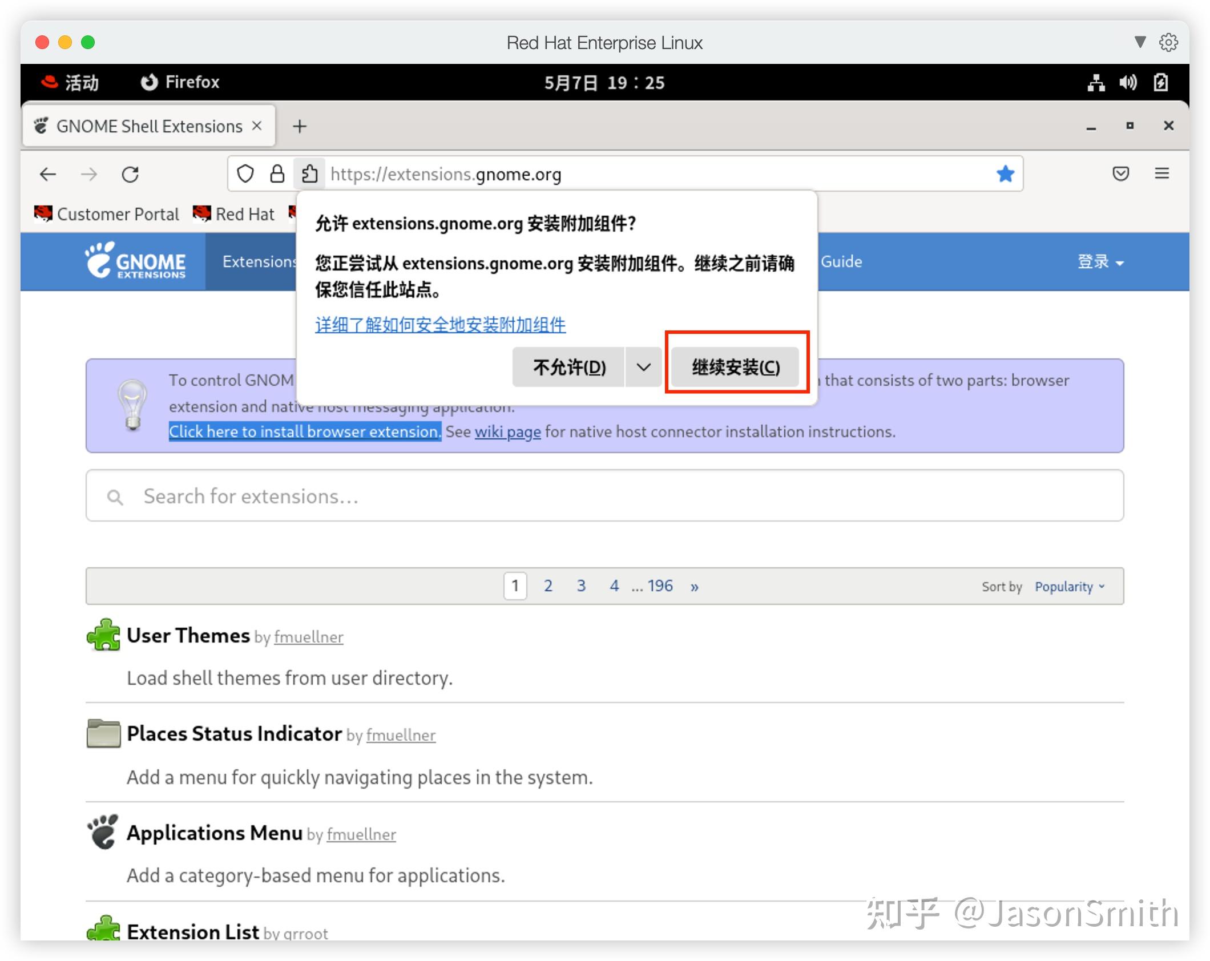The height and width of the screenshot is (961, 1210).
Task: Click the Search for extensions input field
Action: [400, 496]
